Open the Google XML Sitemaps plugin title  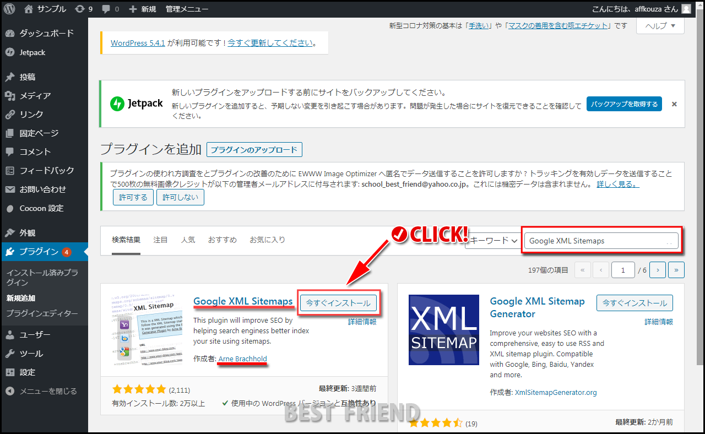coord(243,301)
